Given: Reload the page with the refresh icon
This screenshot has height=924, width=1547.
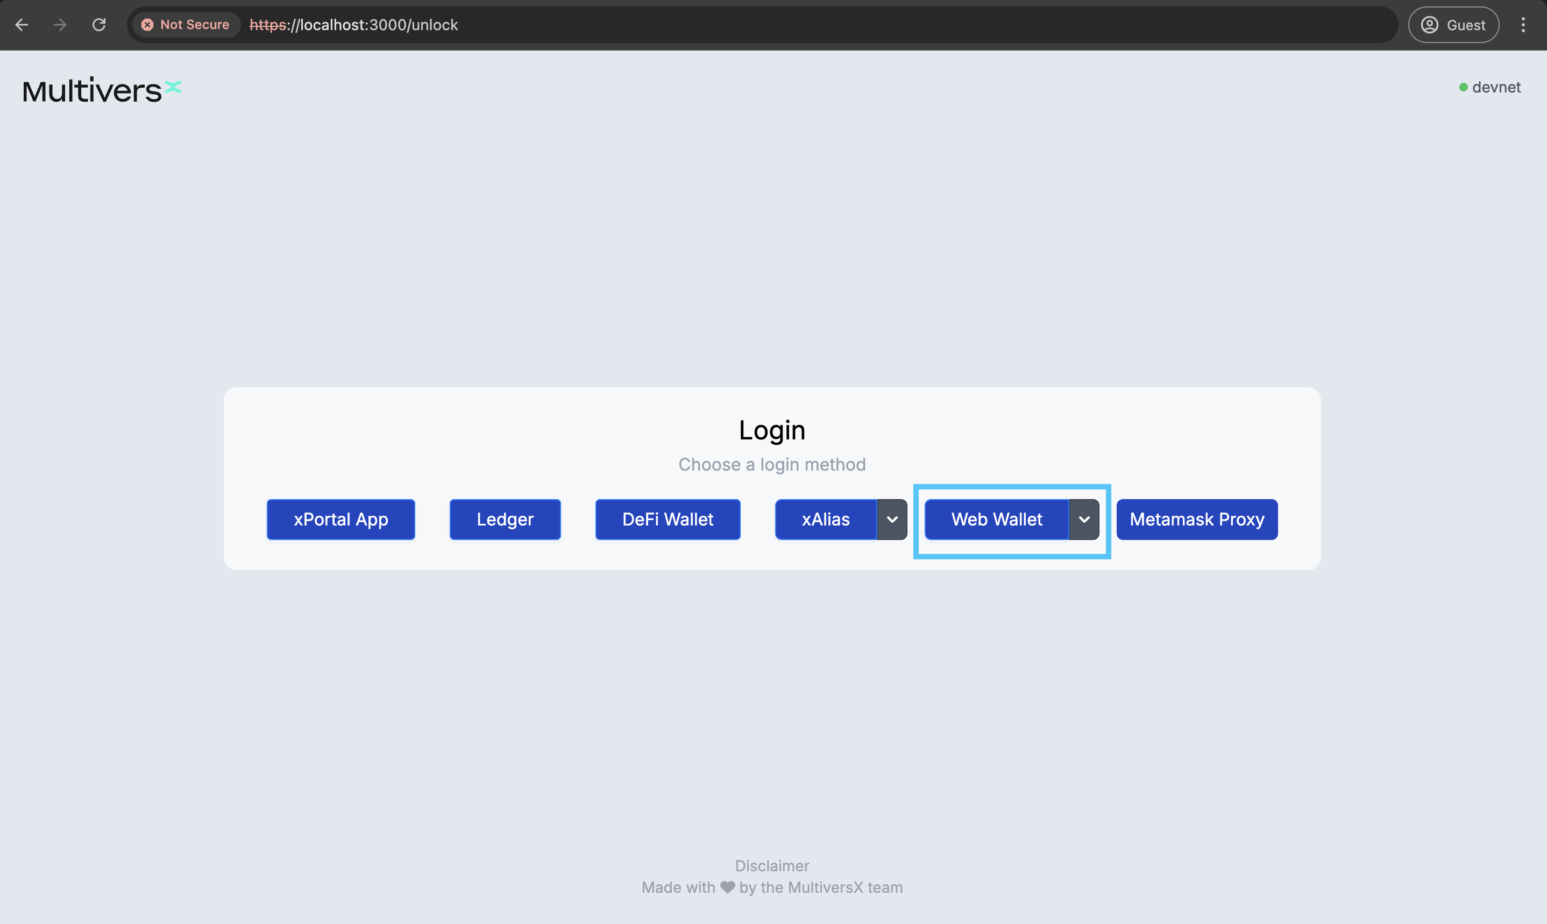Looking at the screenshot, I should (99, 25).
